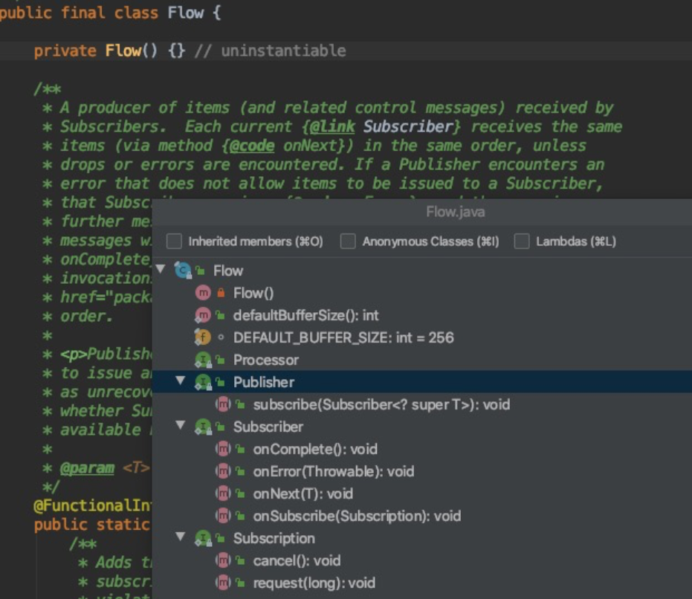Click the @code tag before onNext
This screenshot has width=692, height=599.
pos(251,146)
